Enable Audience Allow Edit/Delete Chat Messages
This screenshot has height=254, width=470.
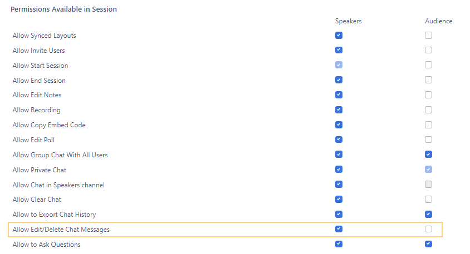428,229
